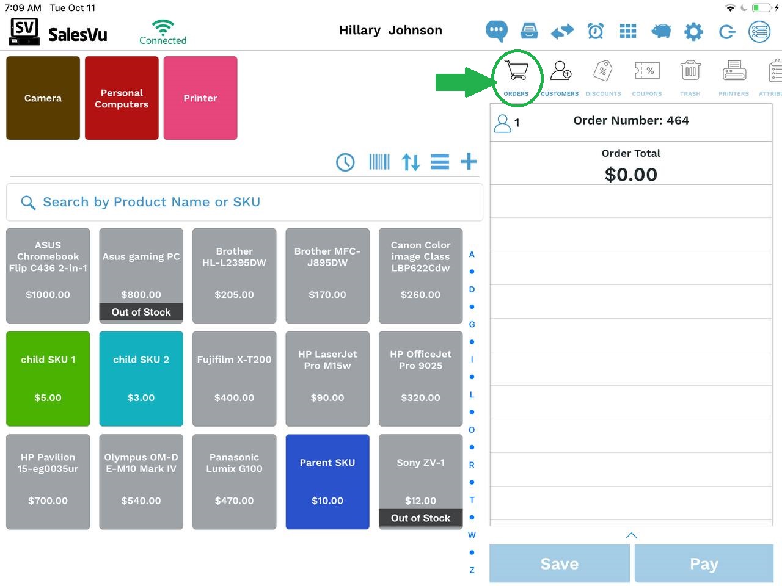Screen dimensions: 782x586
Task: Click the Pay button
Action: pyautogui.click(x=704, y=563)
